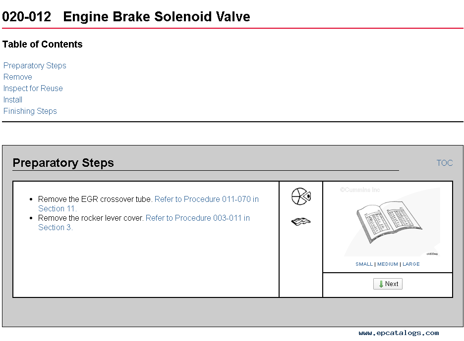
Task: Select the LARGE image size option
Action: click(x=411, y=264)
